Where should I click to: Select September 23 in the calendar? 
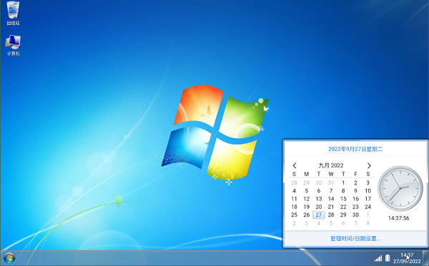355,207
